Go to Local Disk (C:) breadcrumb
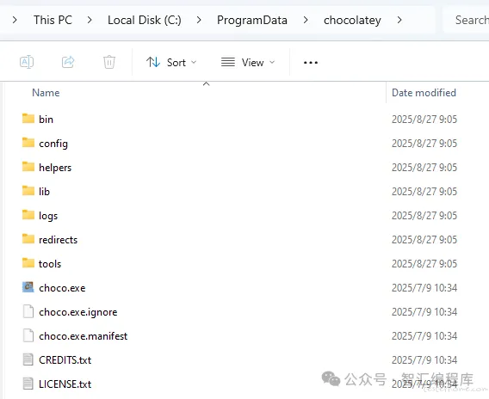 click(145, 21)
